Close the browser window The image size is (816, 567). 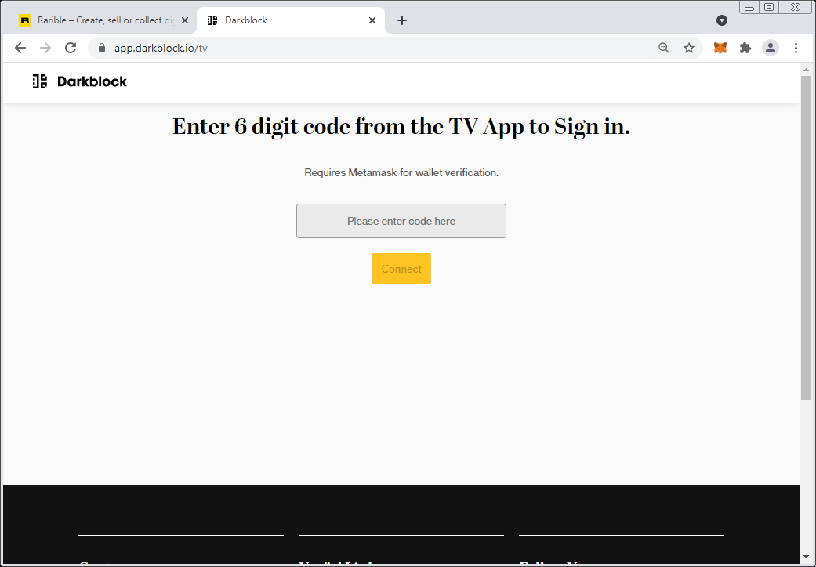pos(795,7)
